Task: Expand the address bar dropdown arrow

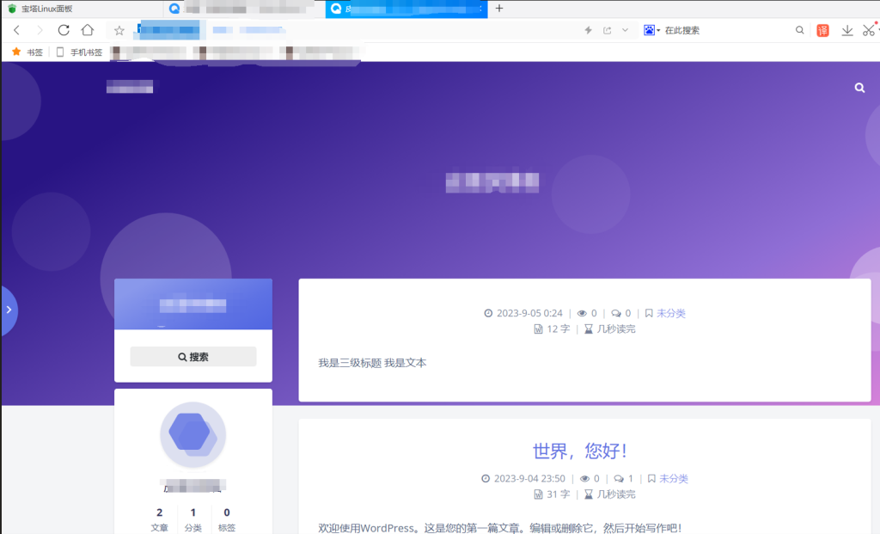Action: 625,30
